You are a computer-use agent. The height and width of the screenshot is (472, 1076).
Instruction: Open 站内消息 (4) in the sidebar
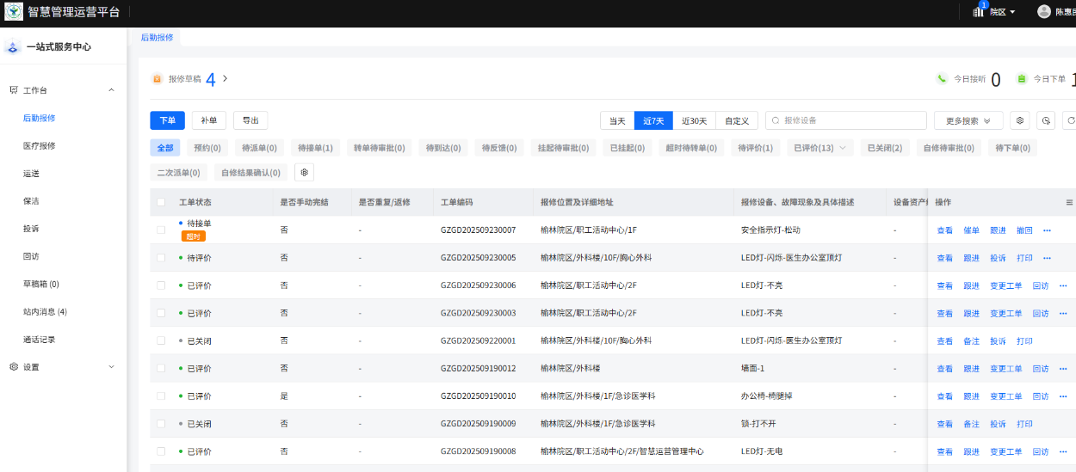pos(45,311)
